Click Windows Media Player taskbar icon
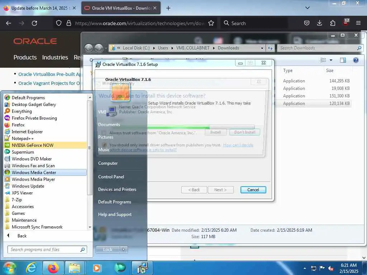 [97, 268]
